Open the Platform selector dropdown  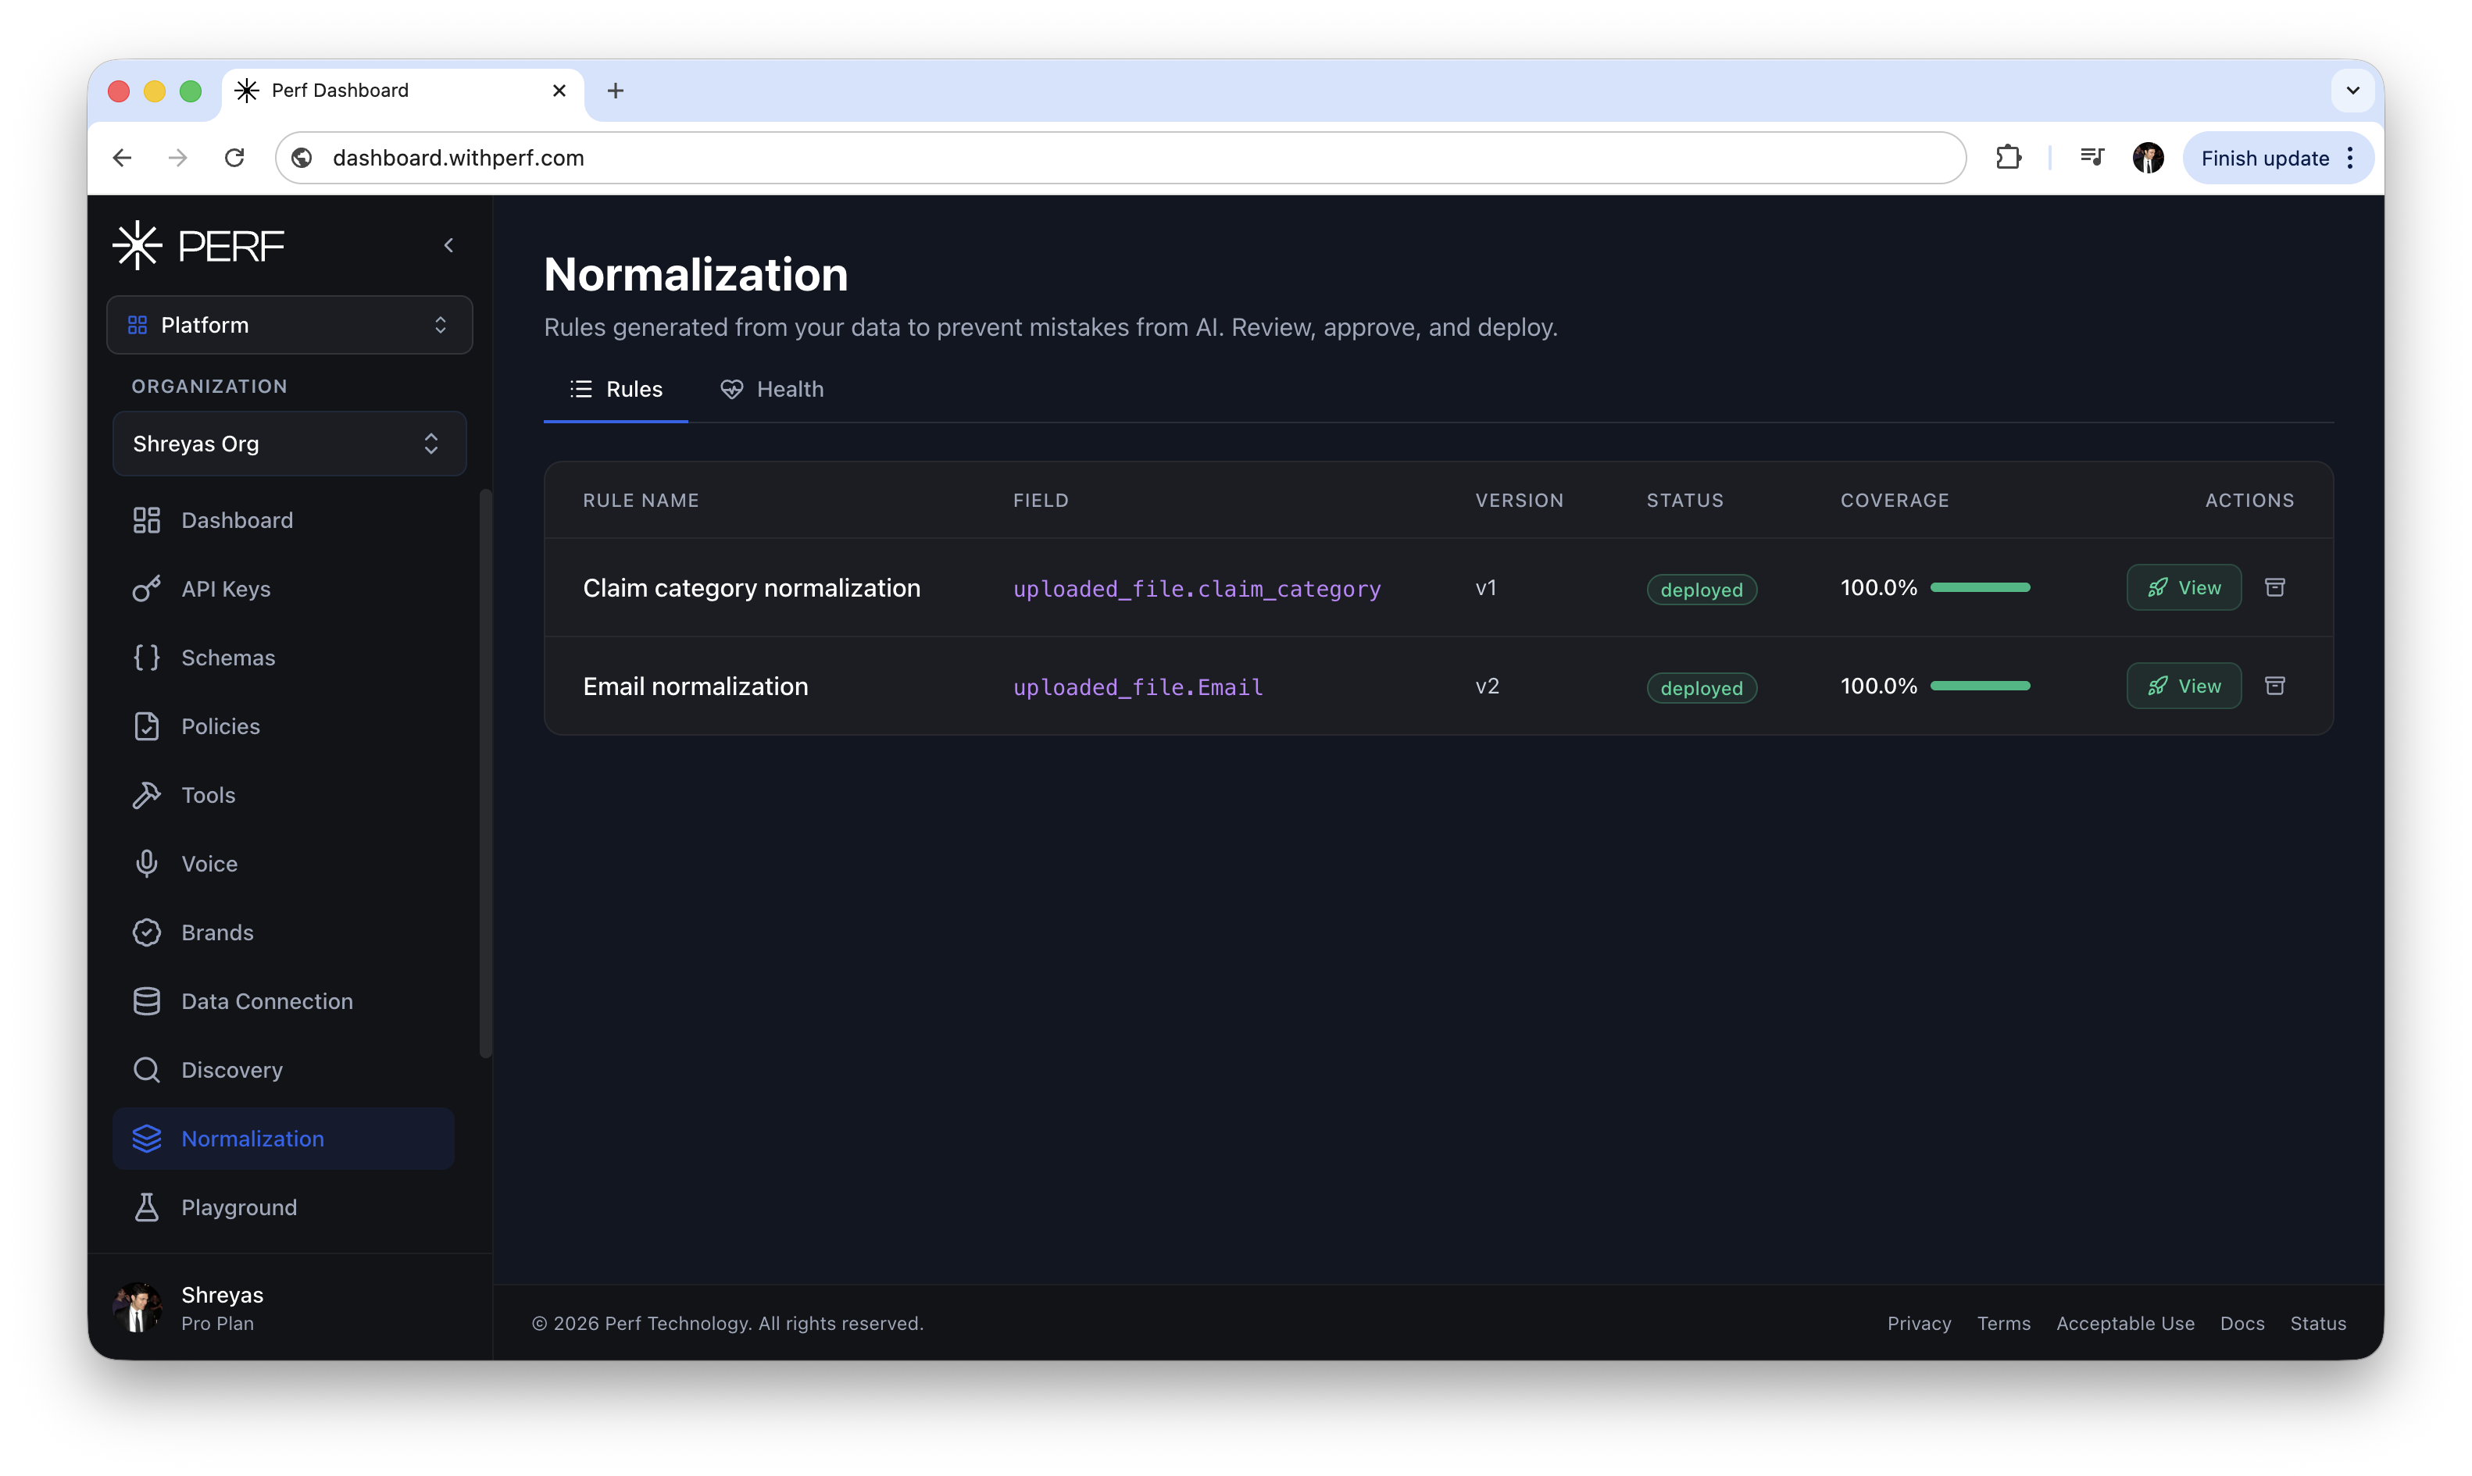click(x=290, y=324)
